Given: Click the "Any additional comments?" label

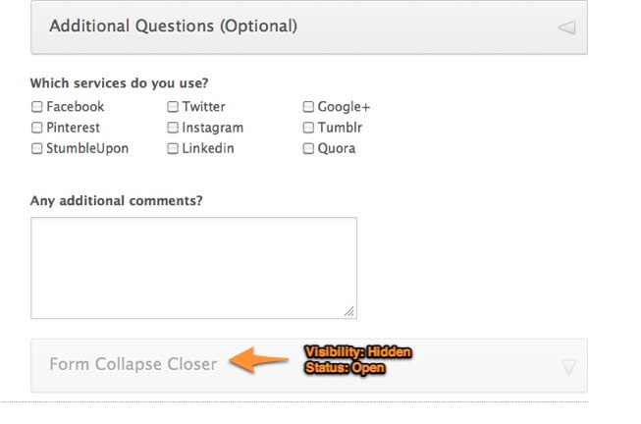Looking at the screenshot, I should point(117,201).
